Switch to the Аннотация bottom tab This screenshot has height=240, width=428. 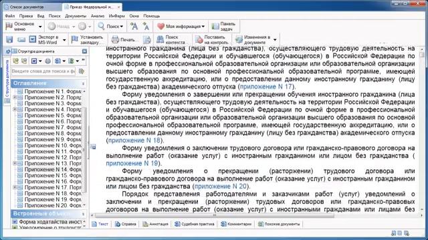(156, 224)
